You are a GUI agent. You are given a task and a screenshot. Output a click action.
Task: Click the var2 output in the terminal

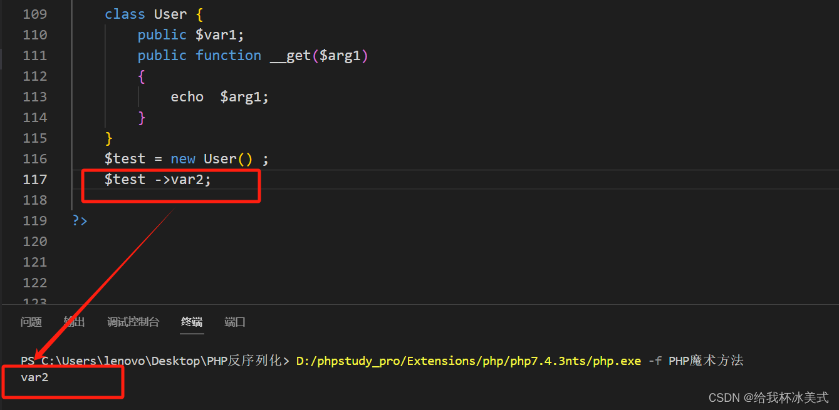(34, 377)
